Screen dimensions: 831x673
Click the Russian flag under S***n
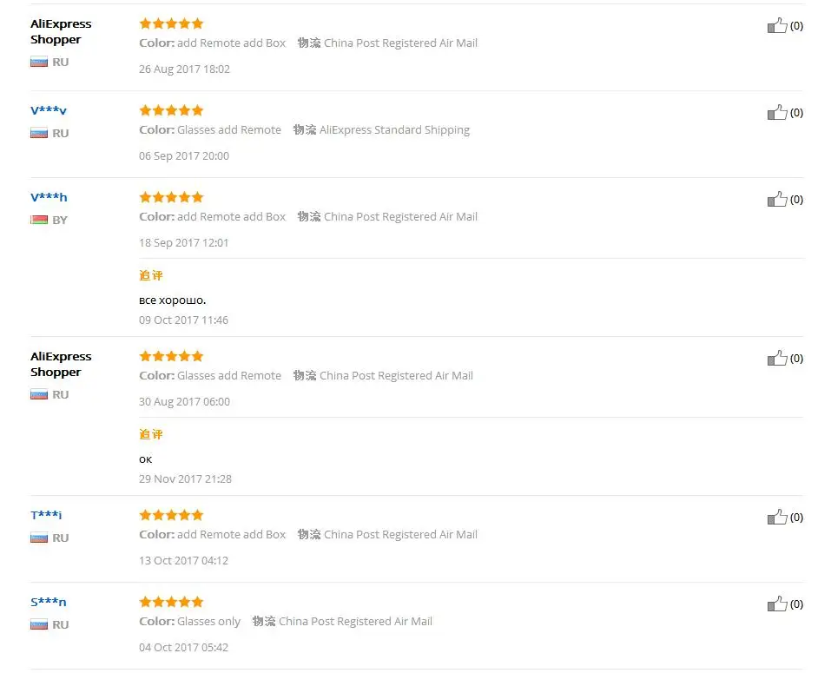(x=39, y=625)
